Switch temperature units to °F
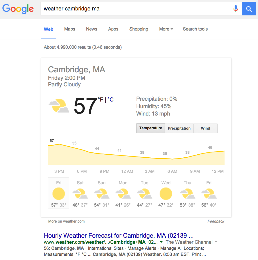Image resolution: width=258 pixels, height=260 pixels. pos(101,100)
